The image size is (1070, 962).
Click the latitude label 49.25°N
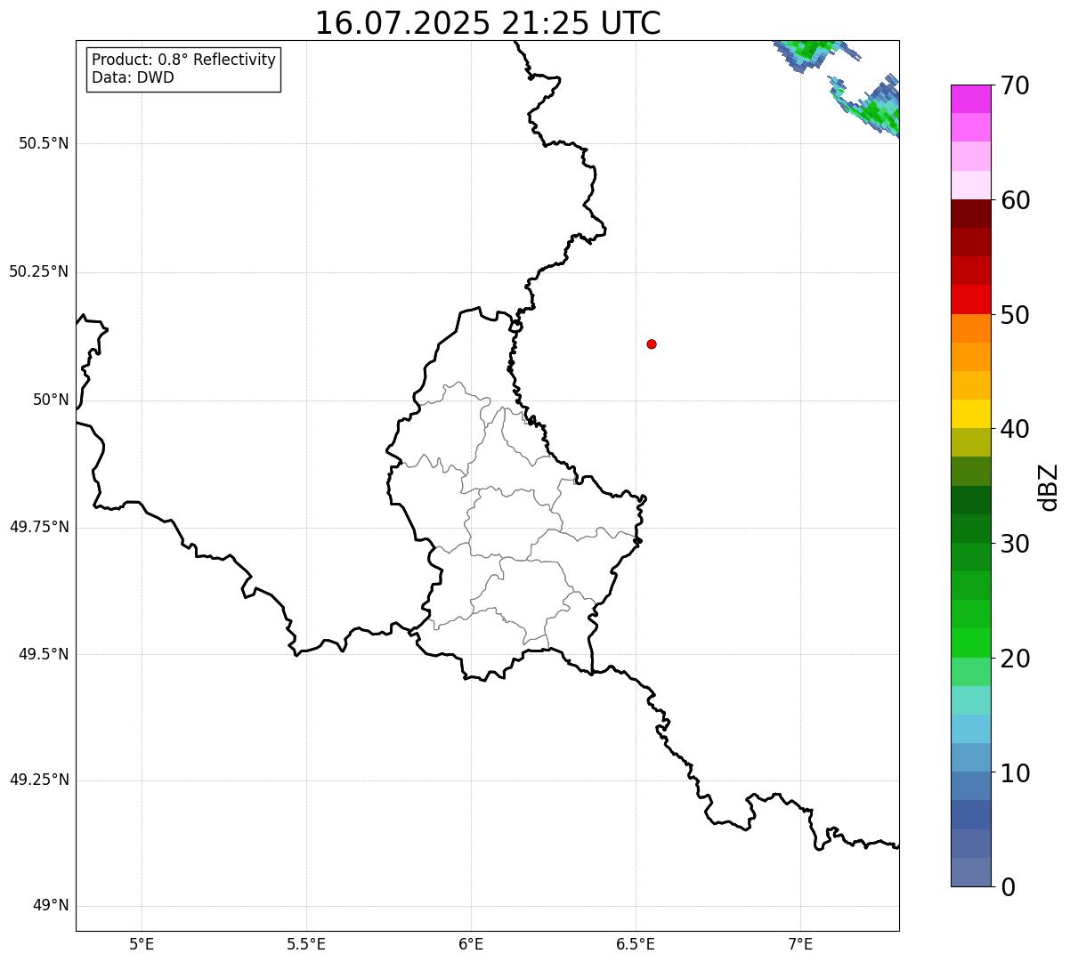[39, 780]
